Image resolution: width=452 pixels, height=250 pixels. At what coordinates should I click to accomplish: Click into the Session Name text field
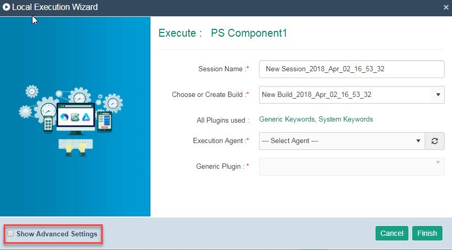352,69
